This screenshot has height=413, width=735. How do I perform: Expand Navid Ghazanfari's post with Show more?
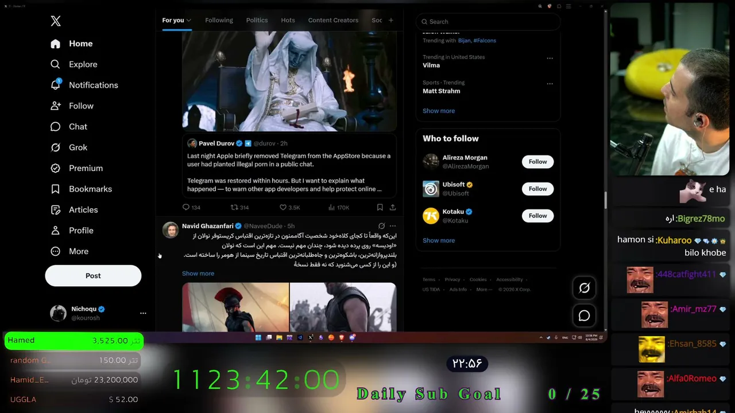click(x=198, y=274)
